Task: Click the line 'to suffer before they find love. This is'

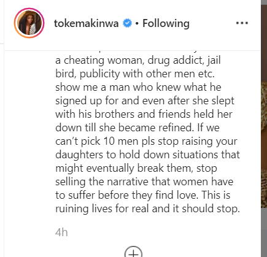Action: pos(143,195)
